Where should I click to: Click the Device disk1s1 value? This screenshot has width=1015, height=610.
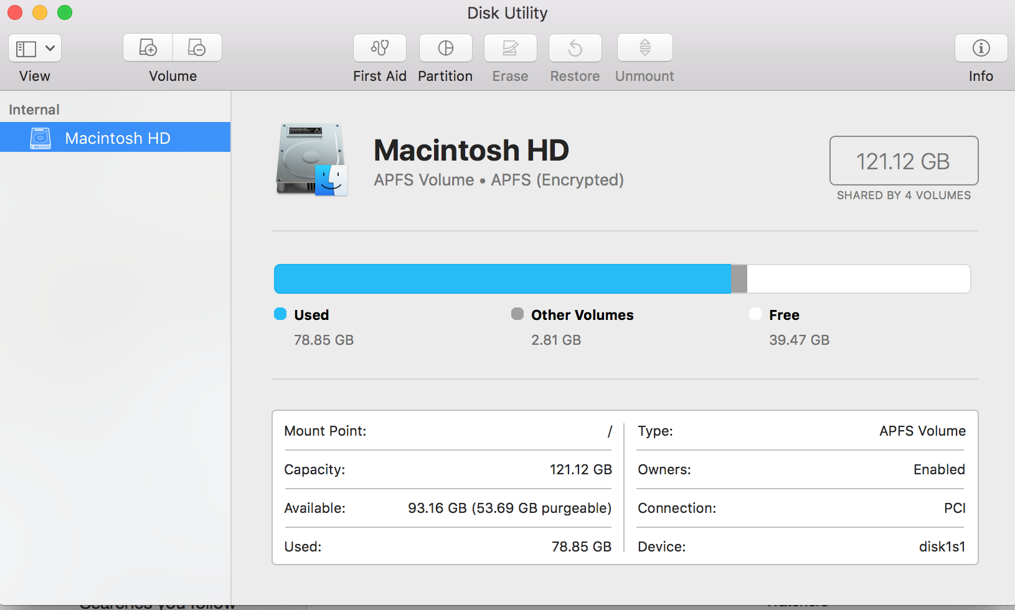[942, 547]
